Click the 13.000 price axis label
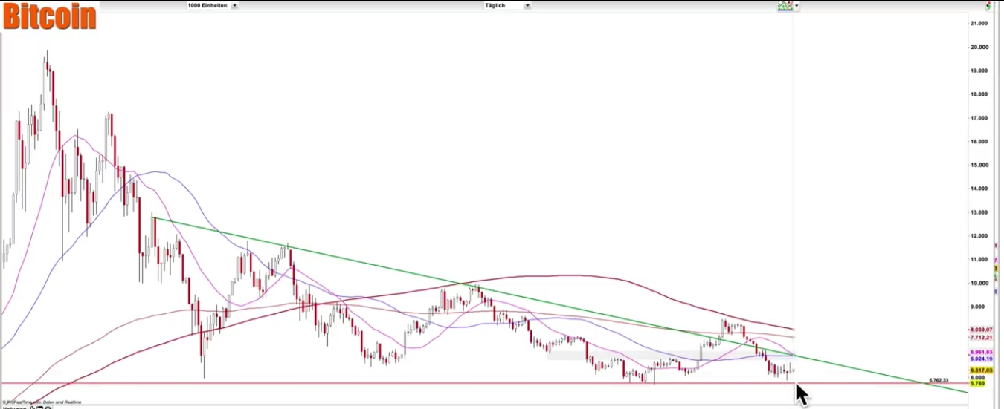The image size is (1004, 409). 979,212
